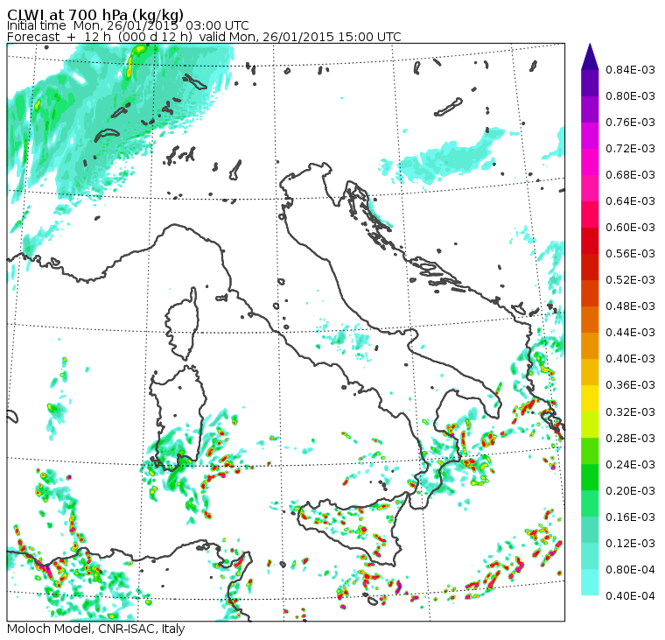Screen dimensions: 665x640
Task: Click the 0.20E-03 colorbar label
Action: [x=630, y=491]
